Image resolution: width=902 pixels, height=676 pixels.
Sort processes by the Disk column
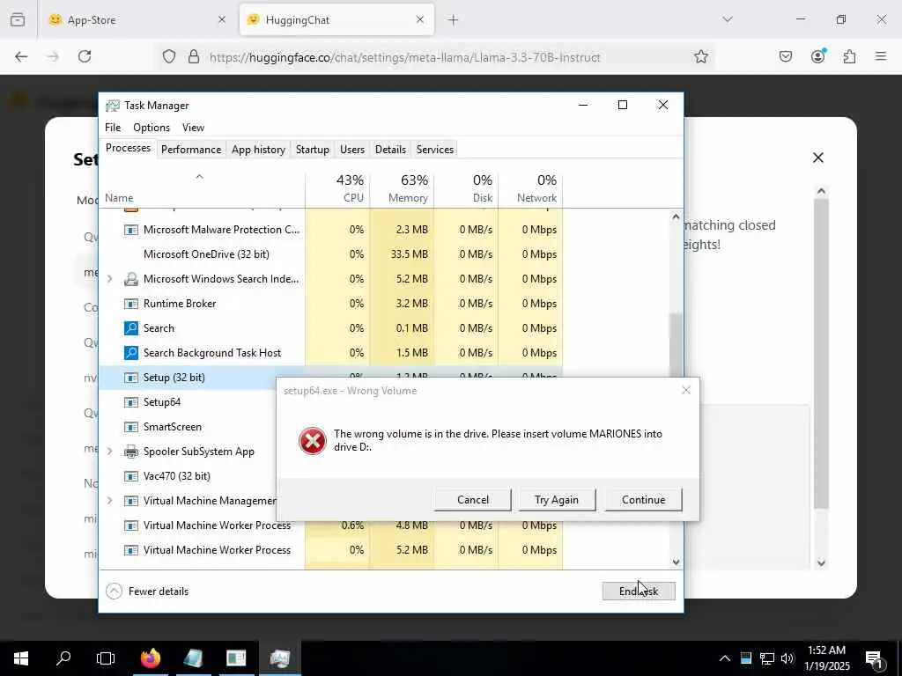pos(467,188)
